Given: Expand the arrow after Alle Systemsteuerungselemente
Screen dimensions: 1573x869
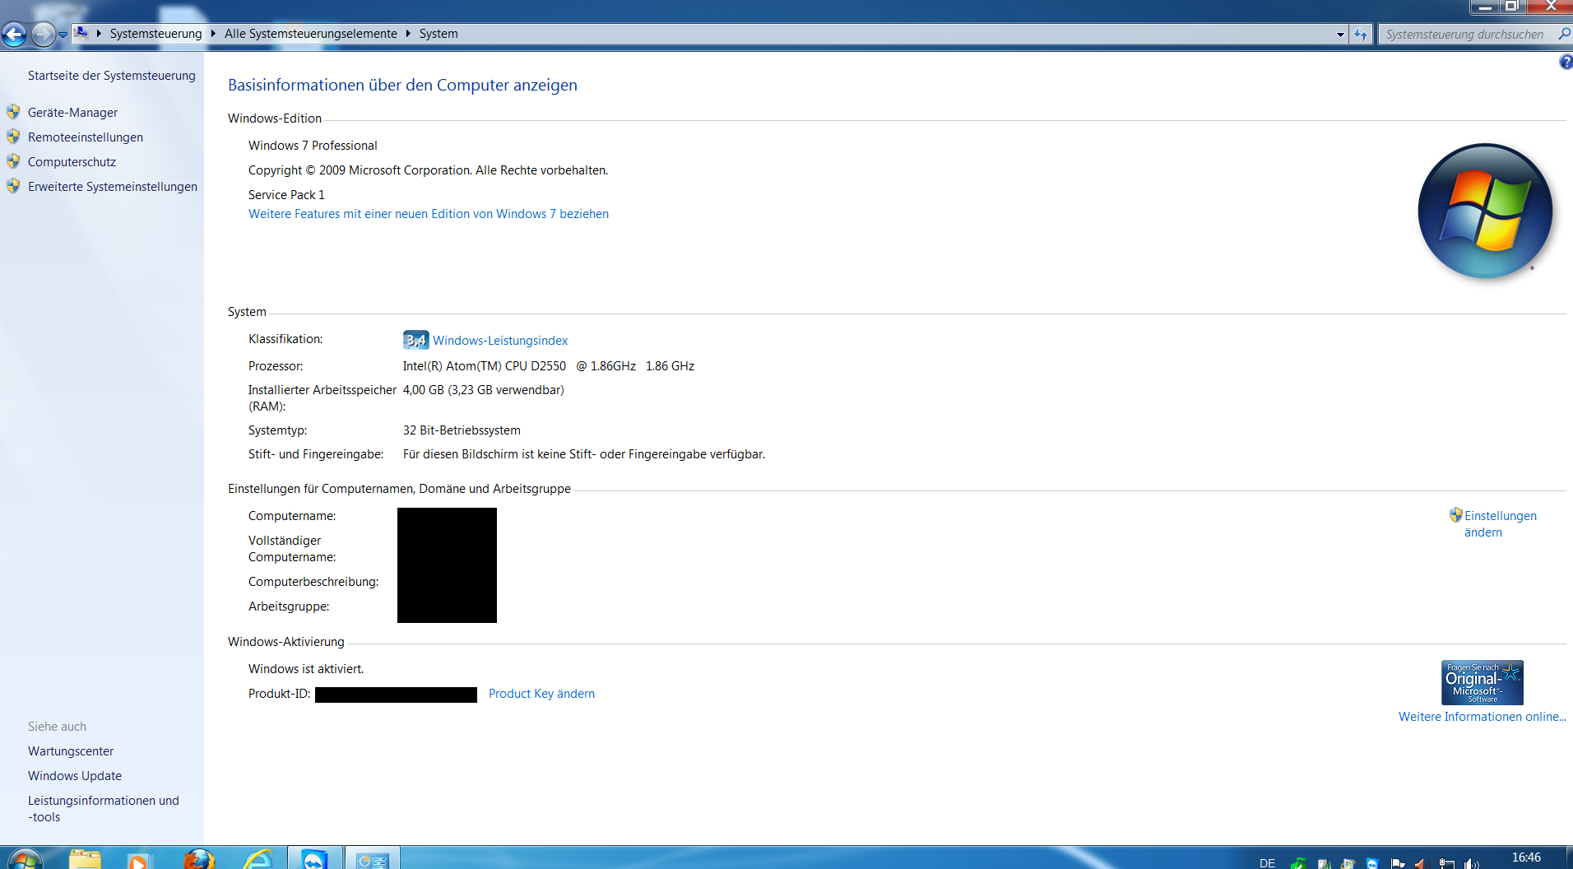Looking at the screenshot, I should (x=408, y=34).
